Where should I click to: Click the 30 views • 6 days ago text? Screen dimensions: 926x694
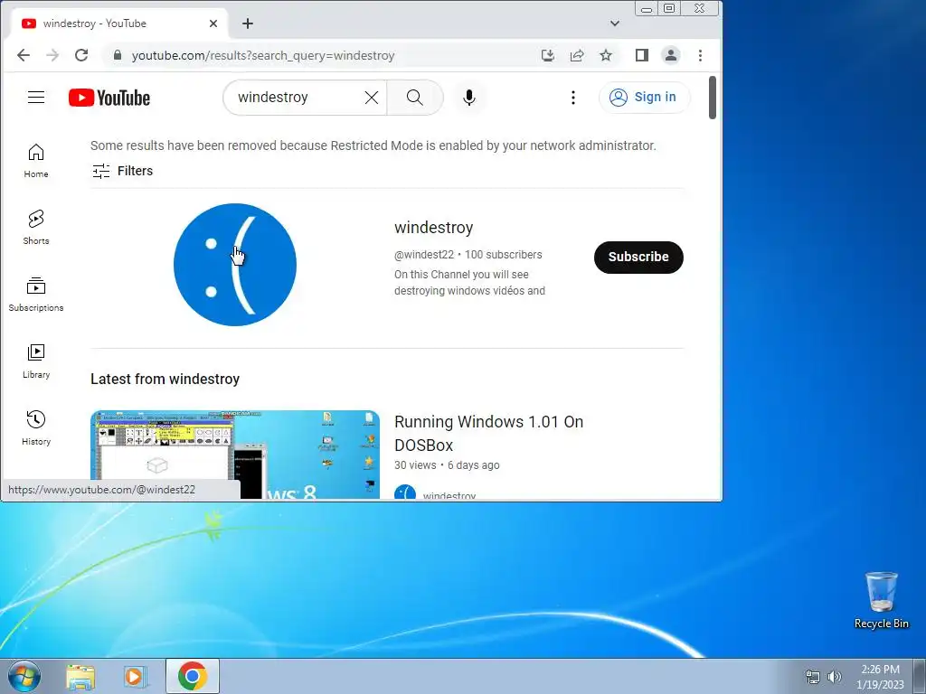[447, 465]
